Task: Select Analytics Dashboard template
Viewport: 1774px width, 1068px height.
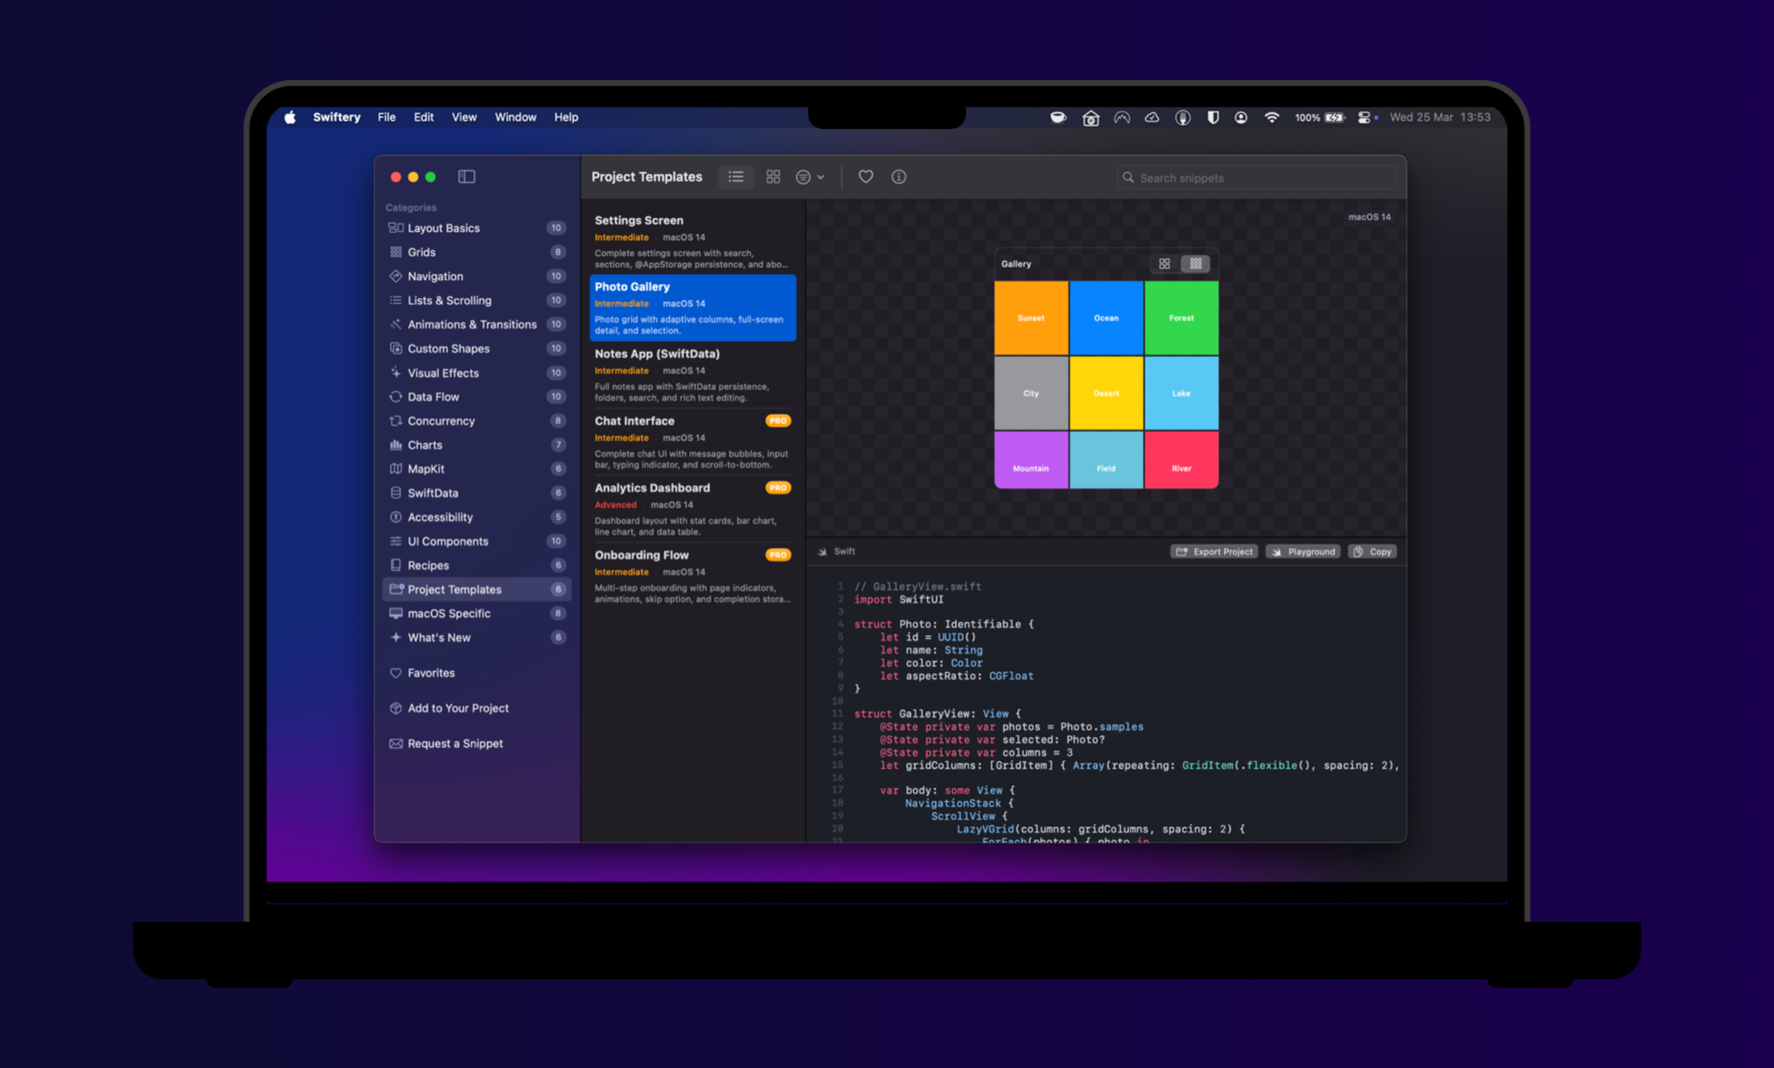Action: (693, 509)
